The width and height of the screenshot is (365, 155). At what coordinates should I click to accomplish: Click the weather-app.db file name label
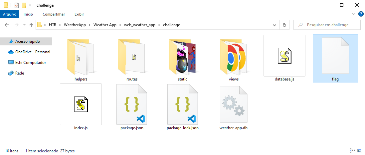coord(234,128)
